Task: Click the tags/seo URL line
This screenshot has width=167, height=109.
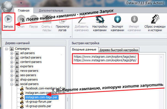Action: pyautogui.click(x=105, y=57)
